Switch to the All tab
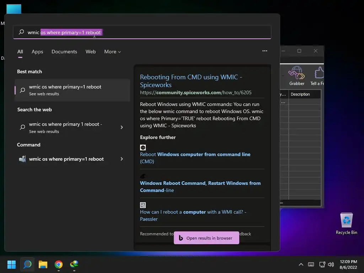Image resolution: width=364 pixels, height=273 pixels. pos(20,52)
